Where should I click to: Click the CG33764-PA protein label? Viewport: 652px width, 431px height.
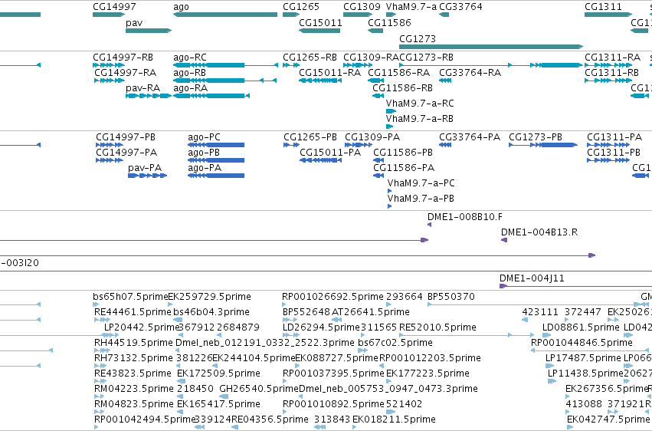click(x=470, y=137)
